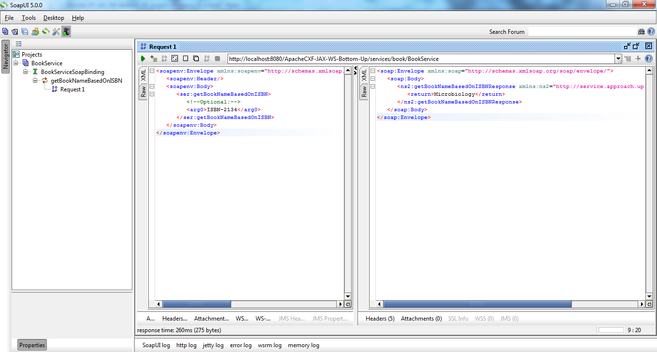This screenshot has height=352, width=657.
Task: Click the green Trial toolbar icon
Action: [x=45, y=31]
